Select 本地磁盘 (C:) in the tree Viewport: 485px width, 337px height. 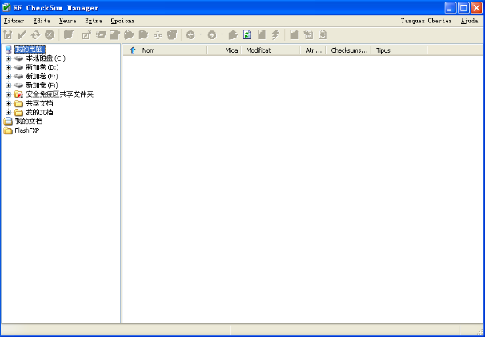point(46,58)
